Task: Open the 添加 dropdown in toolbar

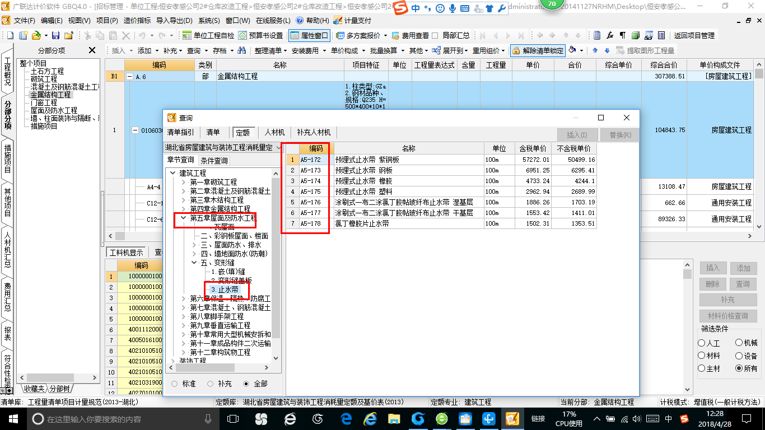Action: pyautogui.click(x=147, y=50)
